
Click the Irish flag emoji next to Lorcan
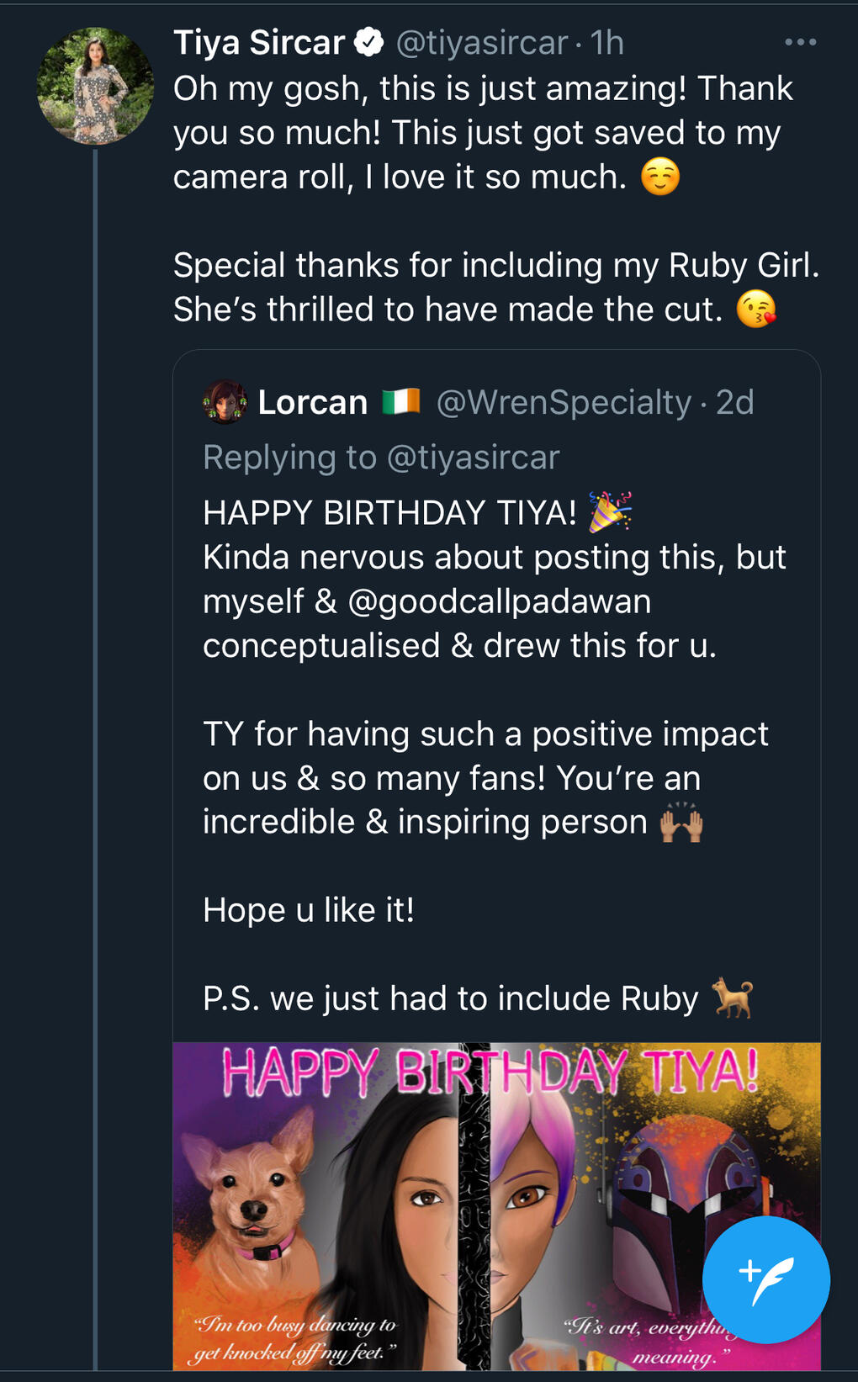pyautogui.click(x=400, y=402)
